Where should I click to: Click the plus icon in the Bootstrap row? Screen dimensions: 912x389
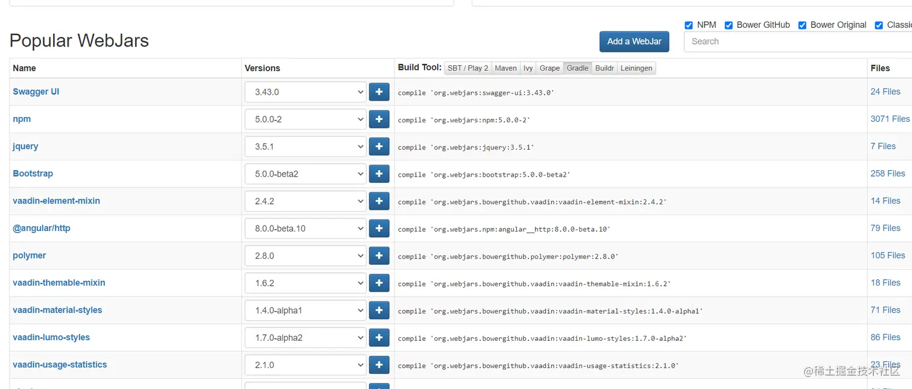[x=379, y=174]
